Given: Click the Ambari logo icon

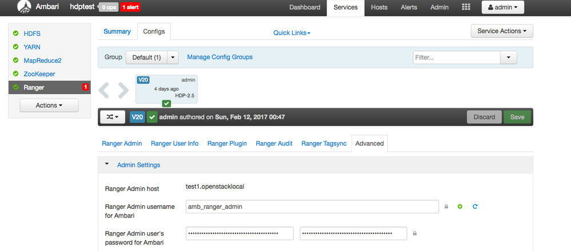Looking at the screenshot, I should pyautogui.click(x=25, y=7).
